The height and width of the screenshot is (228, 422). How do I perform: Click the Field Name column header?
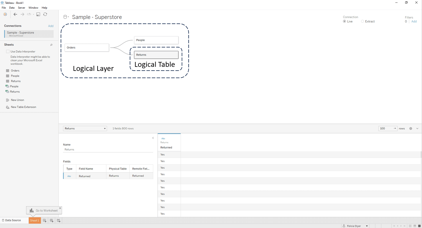(x=91, y=169)
